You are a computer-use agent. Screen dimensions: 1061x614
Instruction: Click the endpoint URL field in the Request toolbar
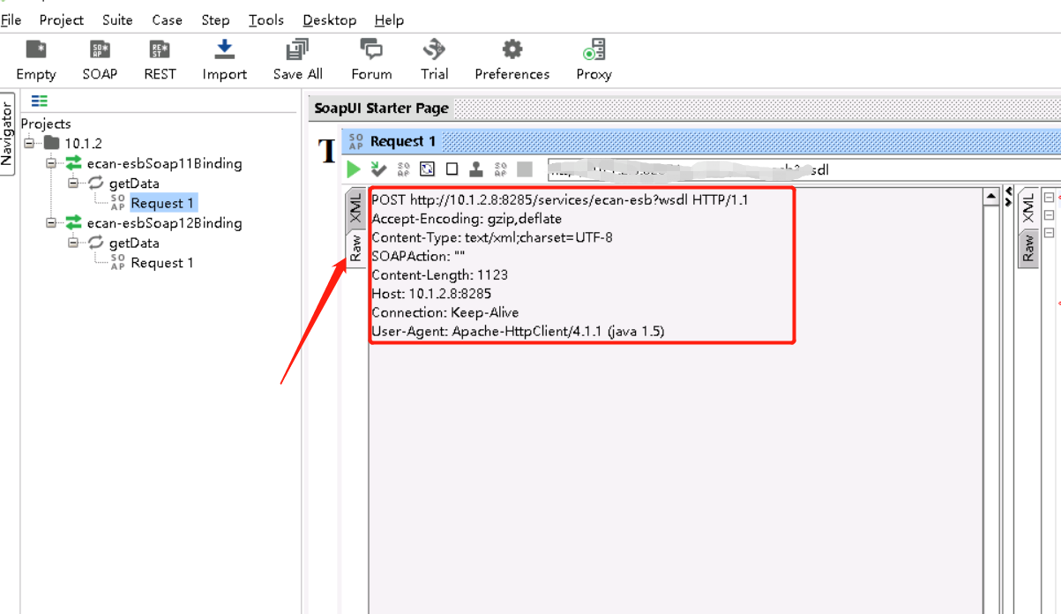click(x=803, y=169)
